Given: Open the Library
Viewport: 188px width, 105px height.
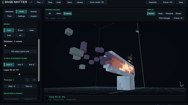Looking at the screenshot, I should pyautogui.click(x=80, y=2).
